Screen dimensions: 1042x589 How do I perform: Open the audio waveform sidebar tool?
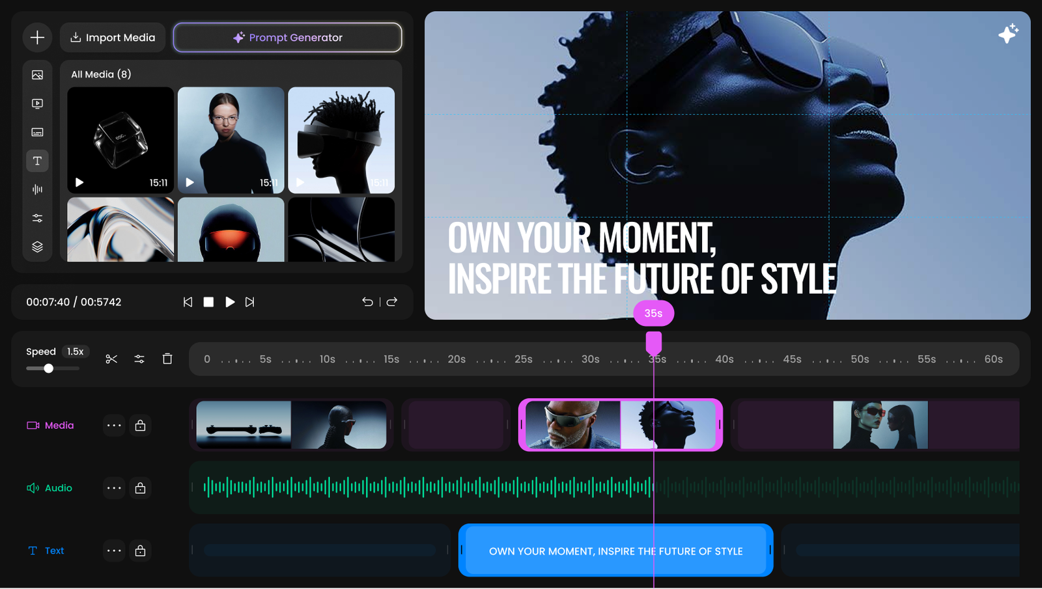click(x=37, y=189)
